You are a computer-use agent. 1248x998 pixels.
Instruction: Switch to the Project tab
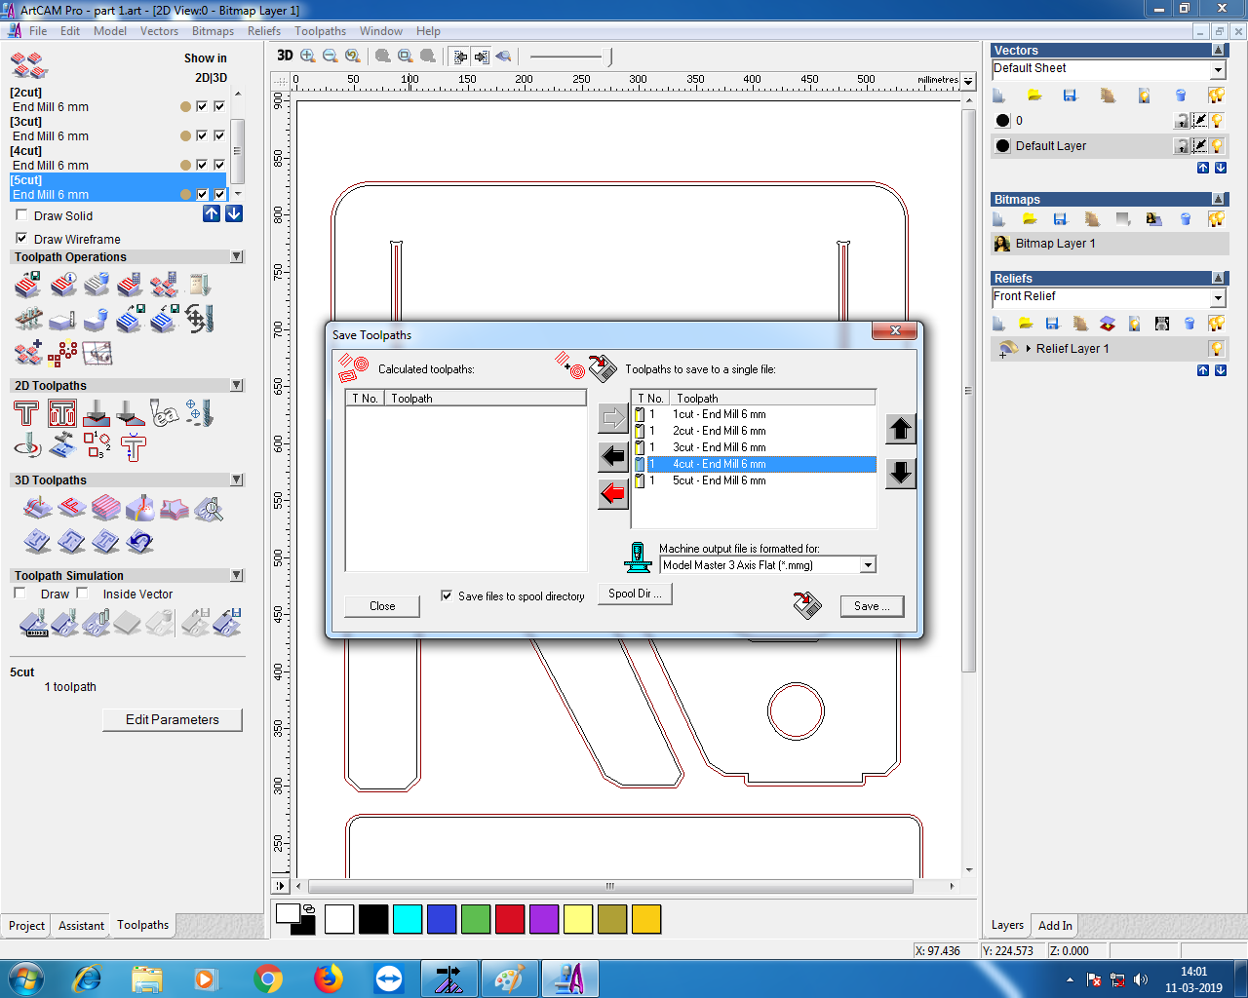26,926
